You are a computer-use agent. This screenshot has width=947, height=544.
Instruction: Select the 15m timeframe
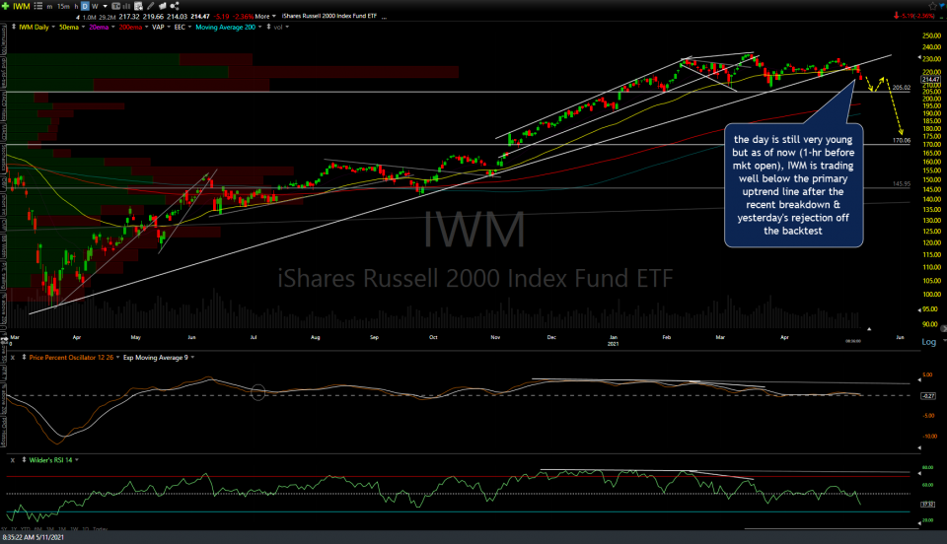[x=63, y=7]
